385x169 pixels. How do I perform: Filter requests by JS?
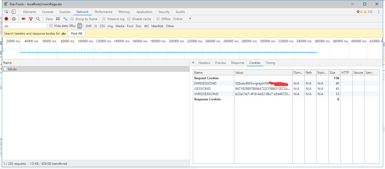[95, 26]
